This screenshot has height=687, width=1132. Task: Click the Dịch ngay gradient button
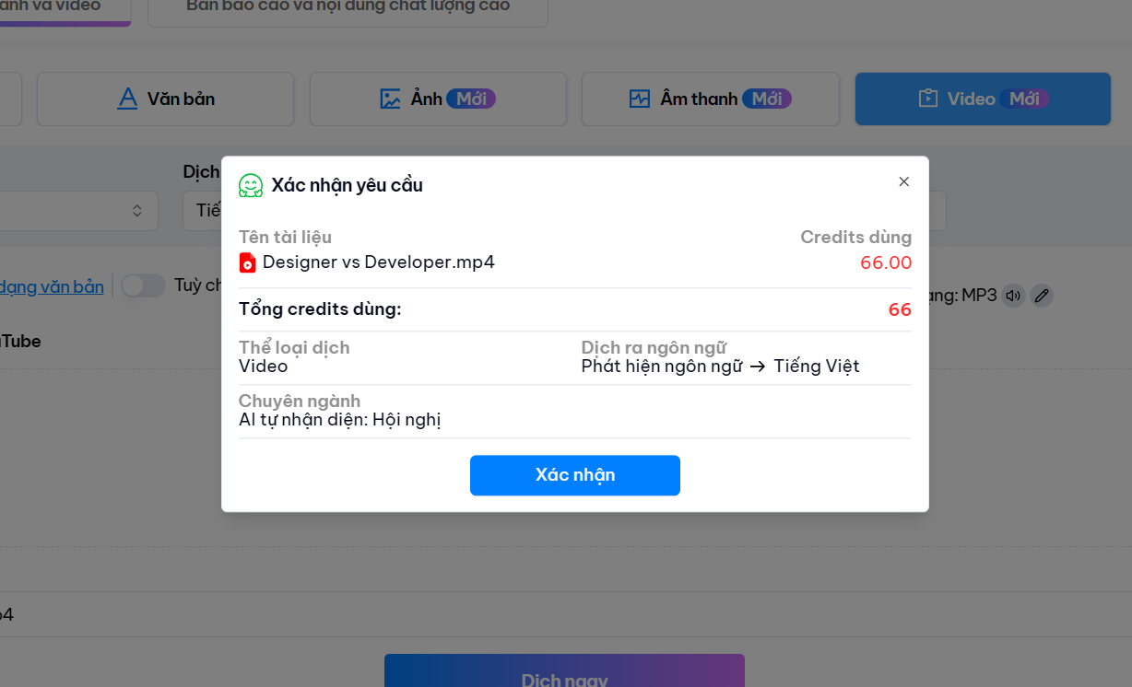click(x=564, y=674)
